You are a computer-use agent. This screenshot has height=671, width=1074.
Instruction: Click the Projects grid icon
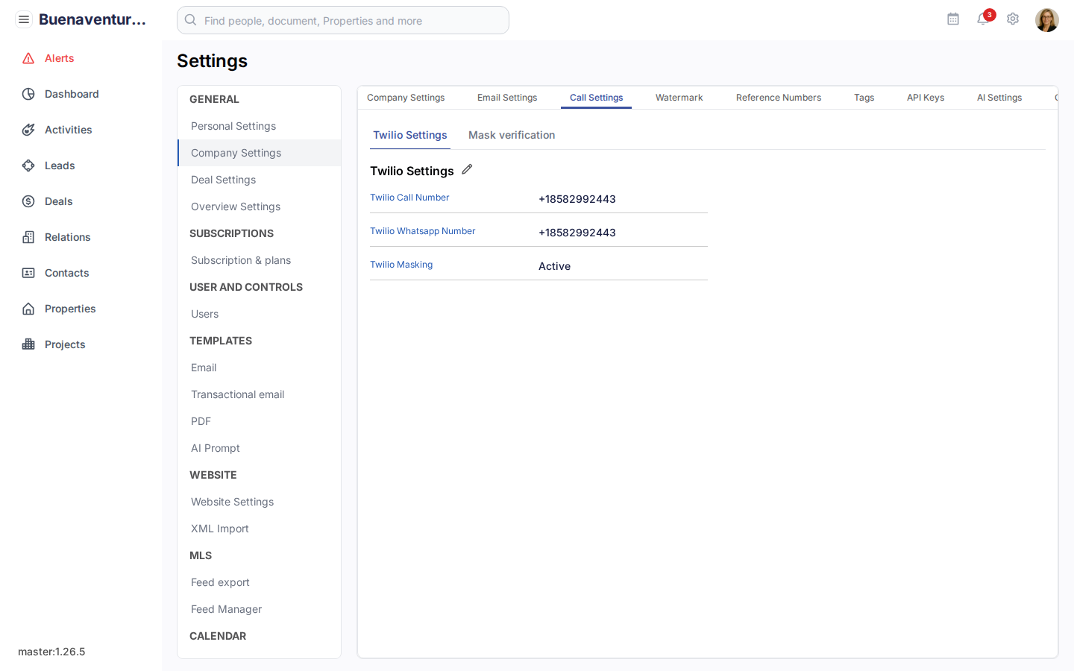(28, 344)
